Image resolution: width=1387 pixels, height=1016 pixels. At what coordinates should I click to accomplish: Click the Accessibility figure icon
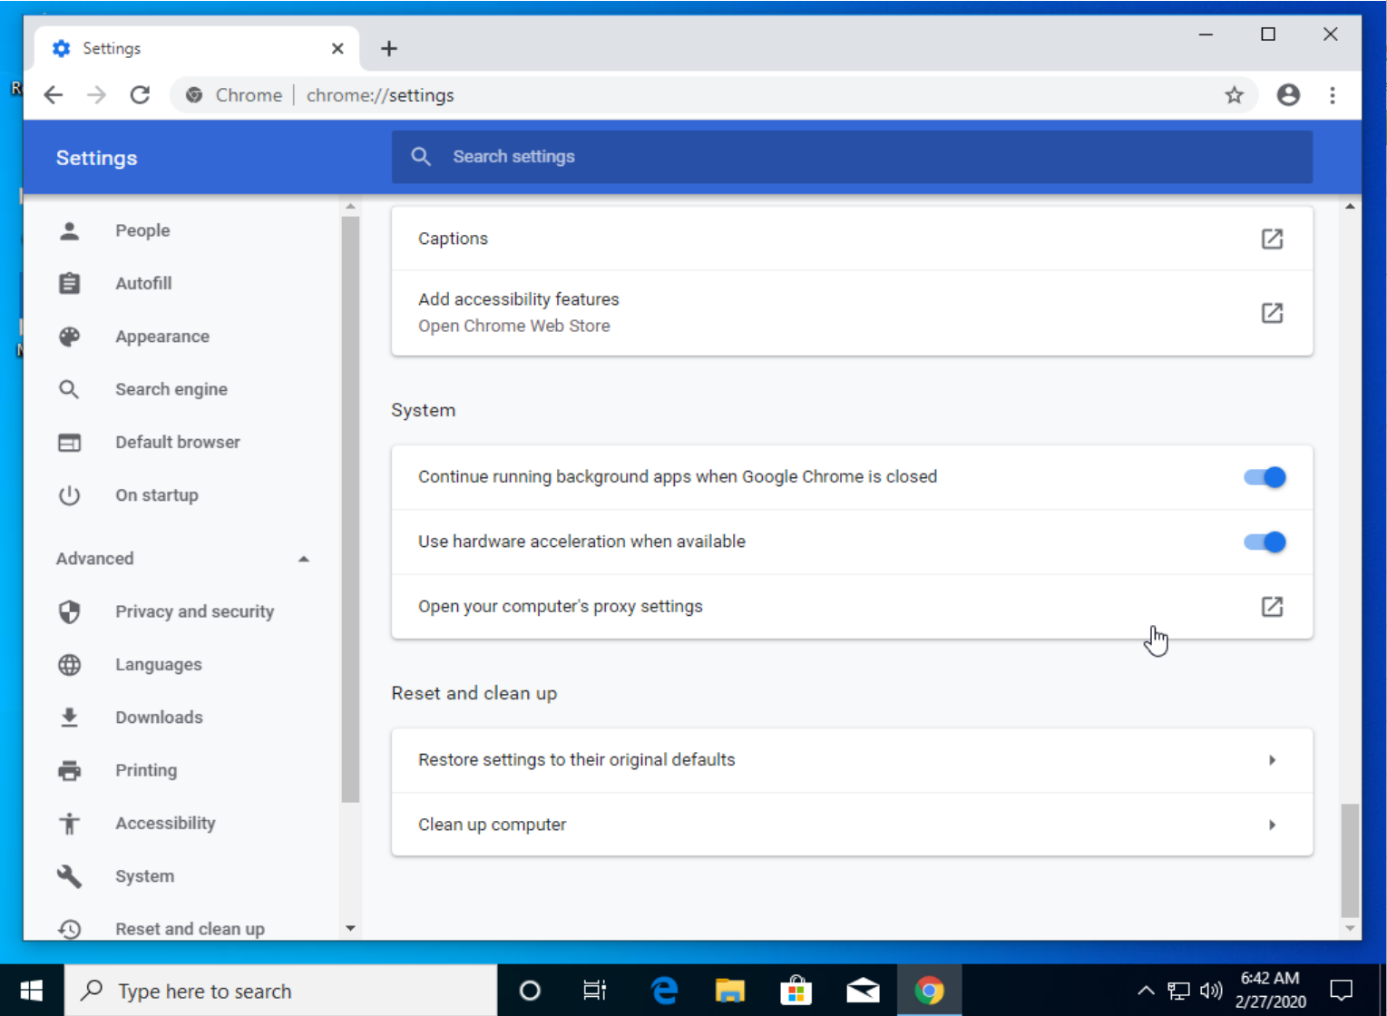coord(69,824)
